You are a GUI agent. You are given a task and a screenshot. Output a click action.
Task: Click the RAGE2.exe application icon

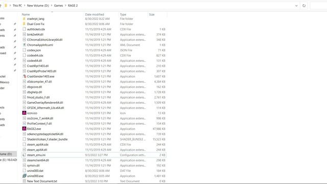24,129
